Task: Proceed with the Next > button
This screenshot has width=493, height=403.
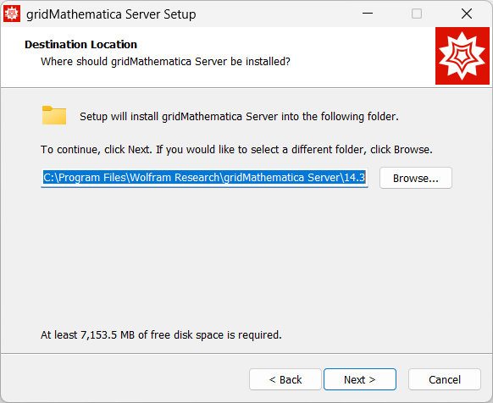Action: tap(360, 379)
